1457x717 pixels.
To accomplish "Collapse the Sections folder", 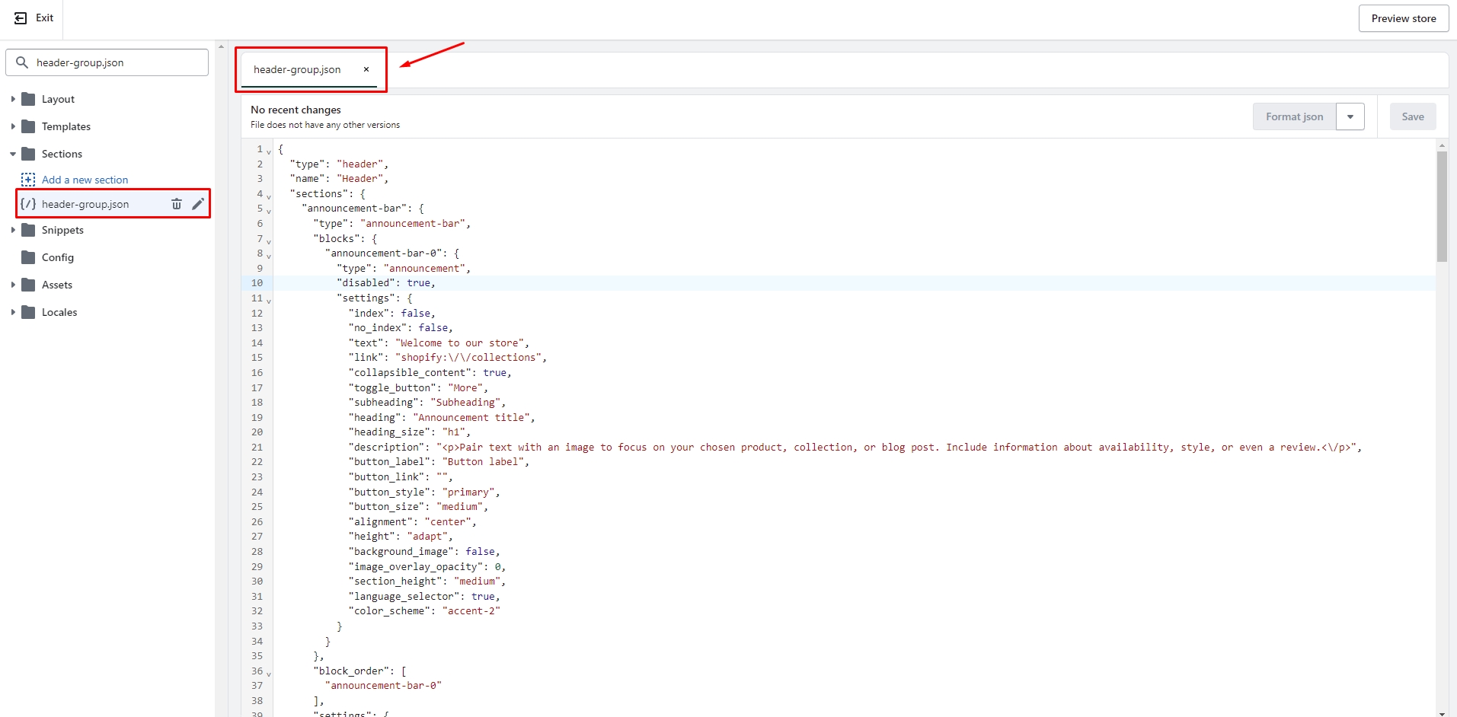I will click(x=13, y=154).
